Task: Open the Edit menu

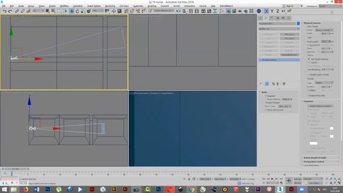Action: click(12, 6)
